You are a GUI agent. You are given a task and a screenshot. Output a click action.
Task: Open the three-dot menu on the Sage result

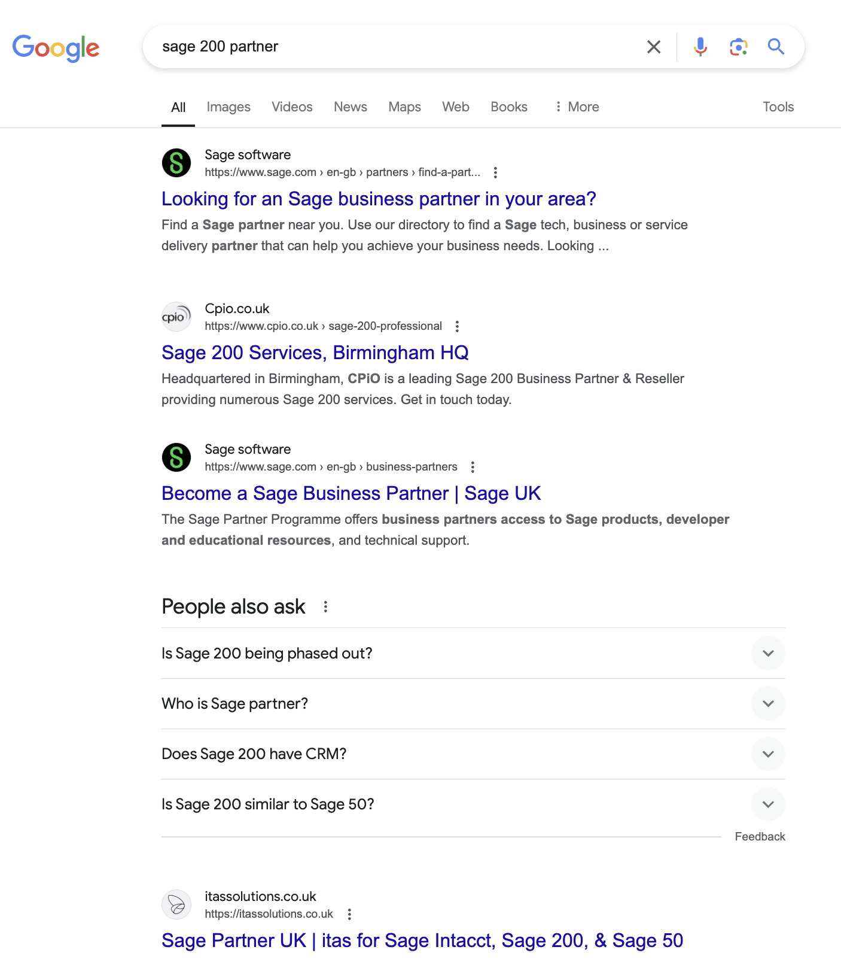point(495,172)
